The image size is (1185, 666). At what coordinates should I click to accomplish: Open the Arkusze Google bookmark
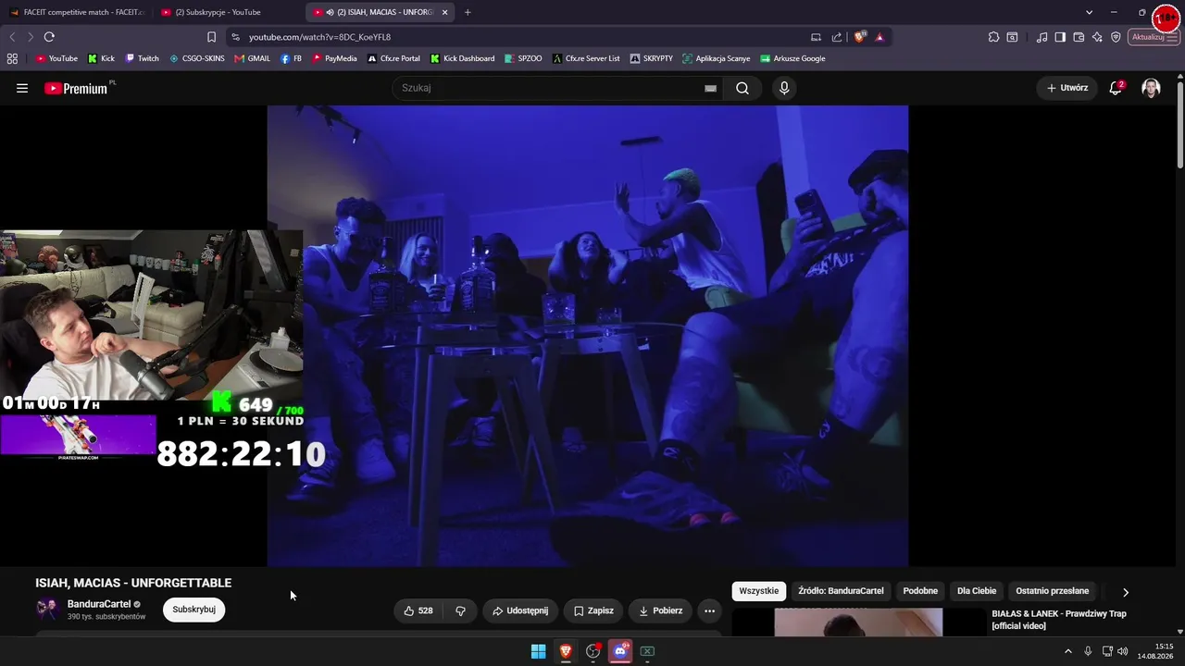pyautogui.click(x=792, y=58)
